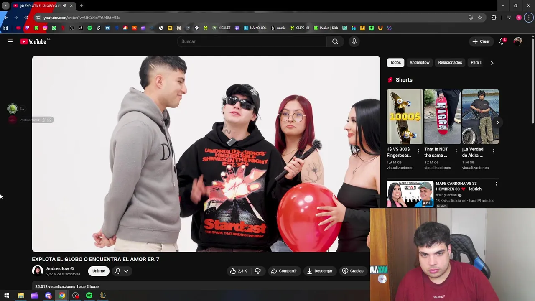Screen dimensions: 535x301
Task: Open the tab search dropdown arrow
Action: 5,6
